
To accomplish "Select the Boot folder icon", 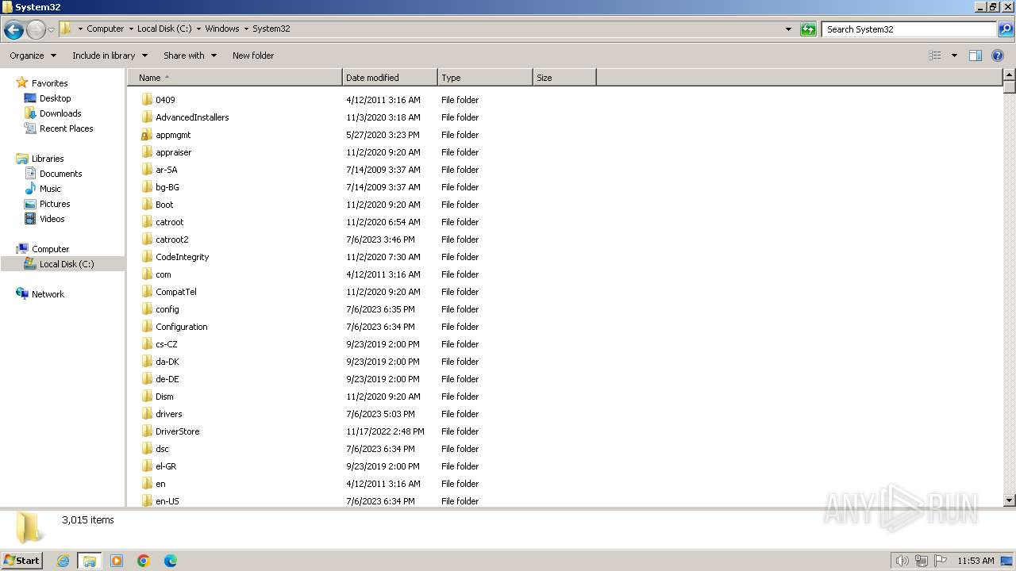I will [x=147, y=205].
